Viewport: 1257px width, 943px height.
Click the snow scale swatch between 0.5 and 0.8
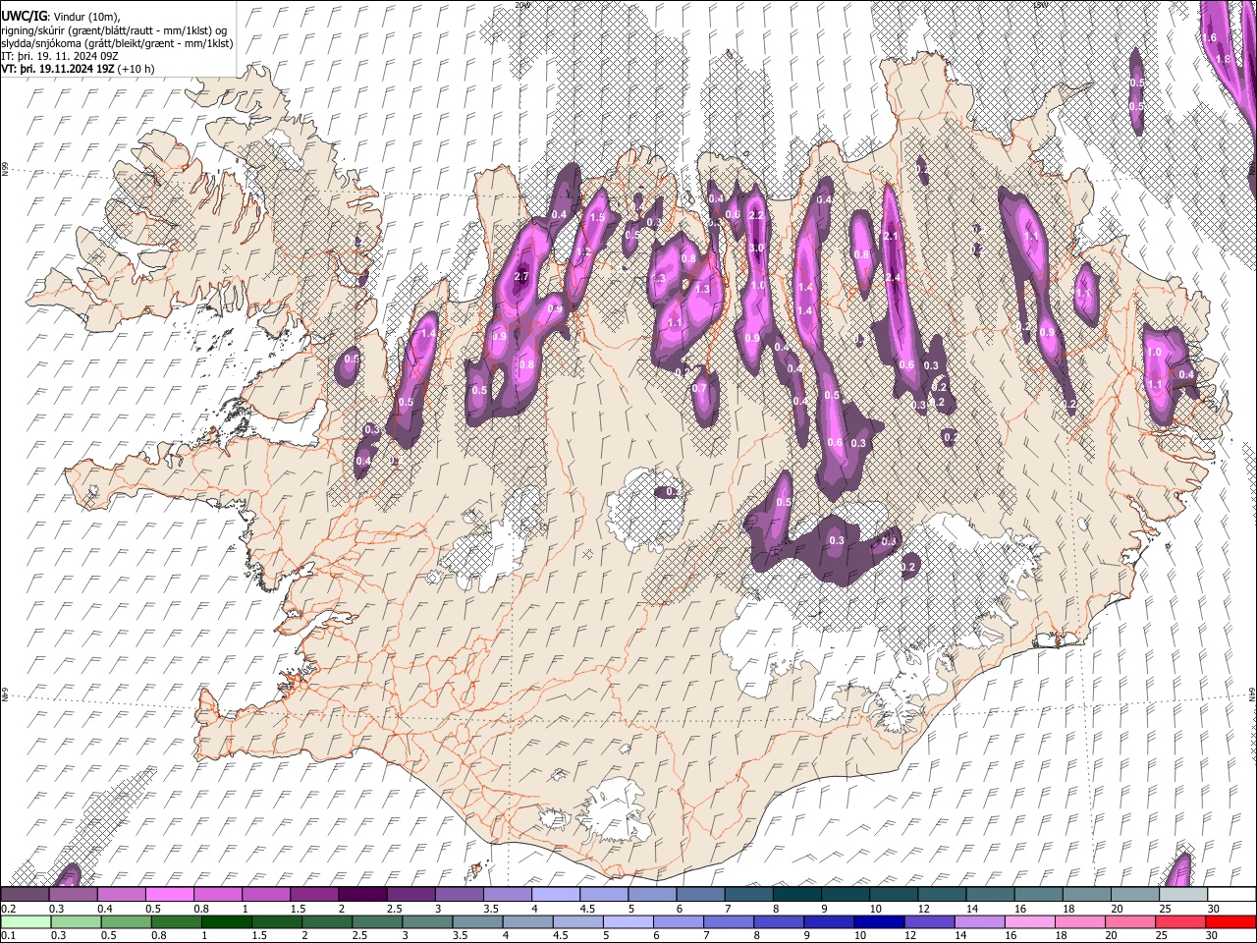click(170, 894)
